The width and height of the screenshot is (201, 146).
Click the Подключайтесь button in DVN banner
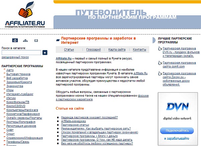tap(177, 131)
